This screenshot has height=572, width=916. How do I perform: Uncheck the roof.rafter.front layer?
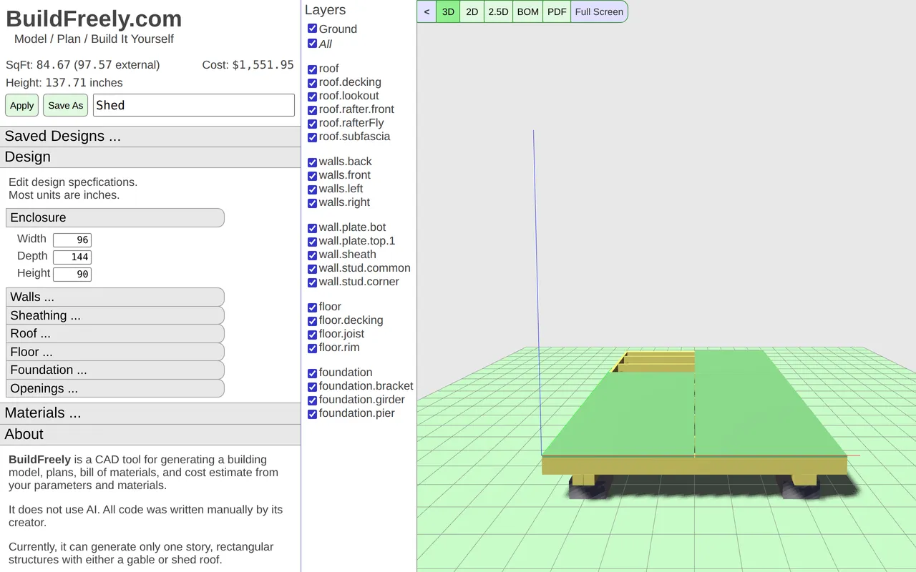[x=312, y=110]
